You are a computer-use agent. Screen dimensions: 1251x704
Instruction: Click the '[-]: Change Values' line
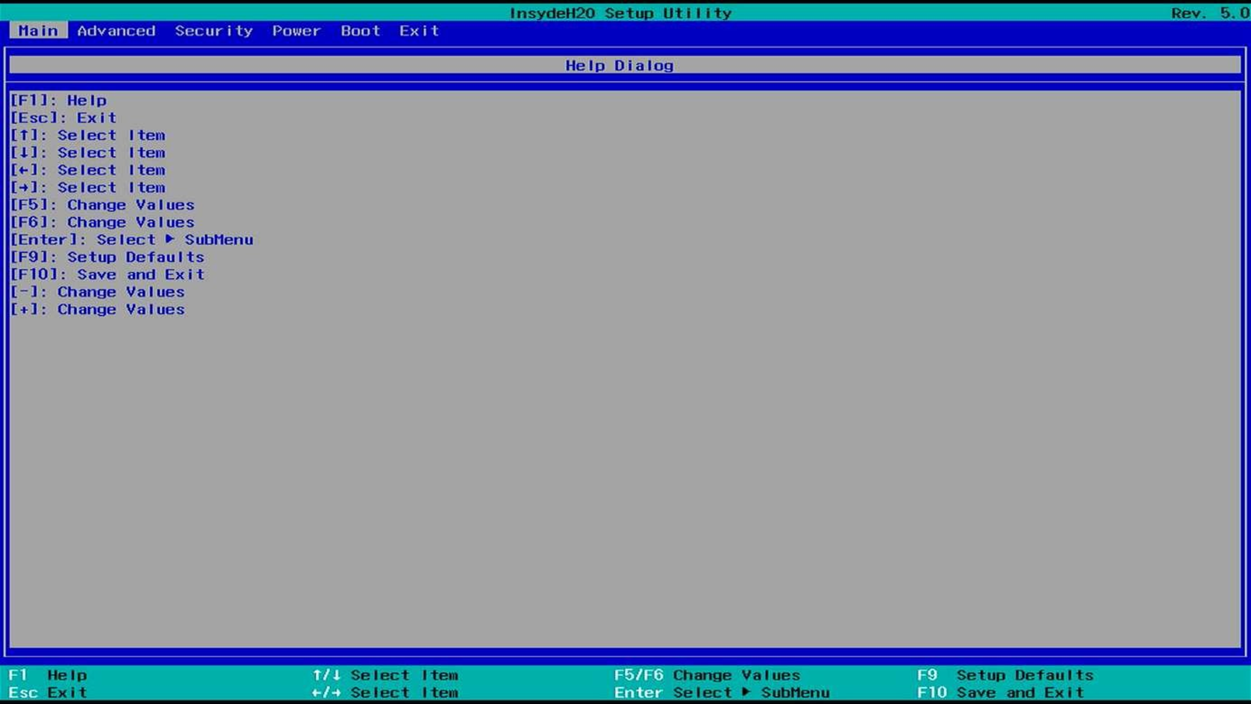[x=98, y=292]
